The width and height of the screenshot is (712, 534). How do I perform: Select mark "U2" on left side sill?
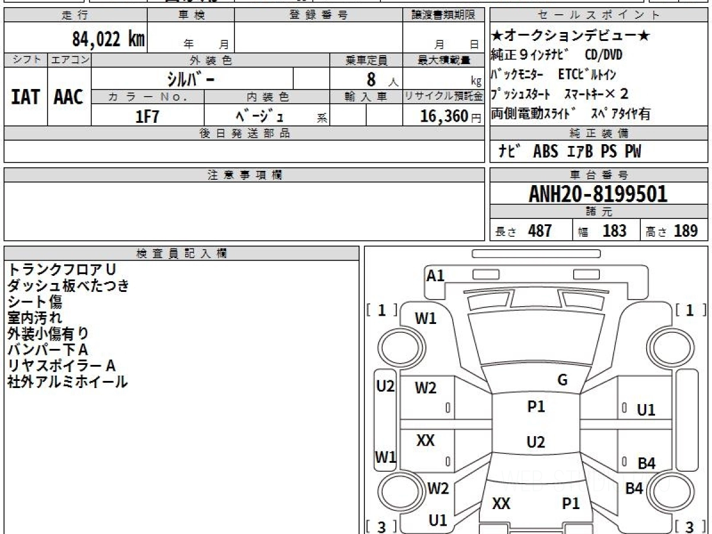[x=386, y=386]
